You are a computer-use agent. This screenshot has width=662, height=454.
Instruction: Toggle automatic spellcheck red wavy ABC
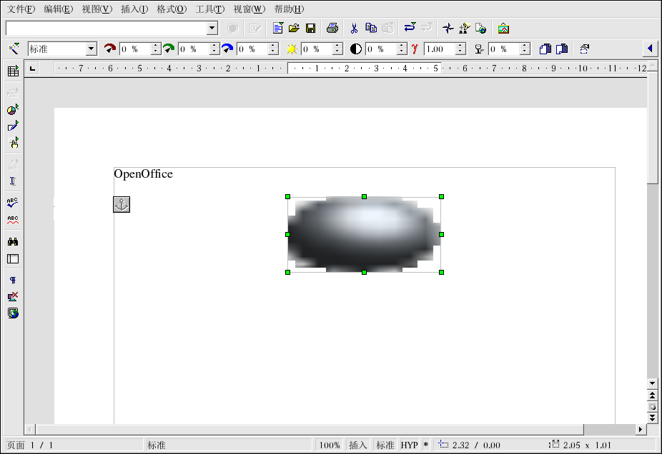click(13, 220)
